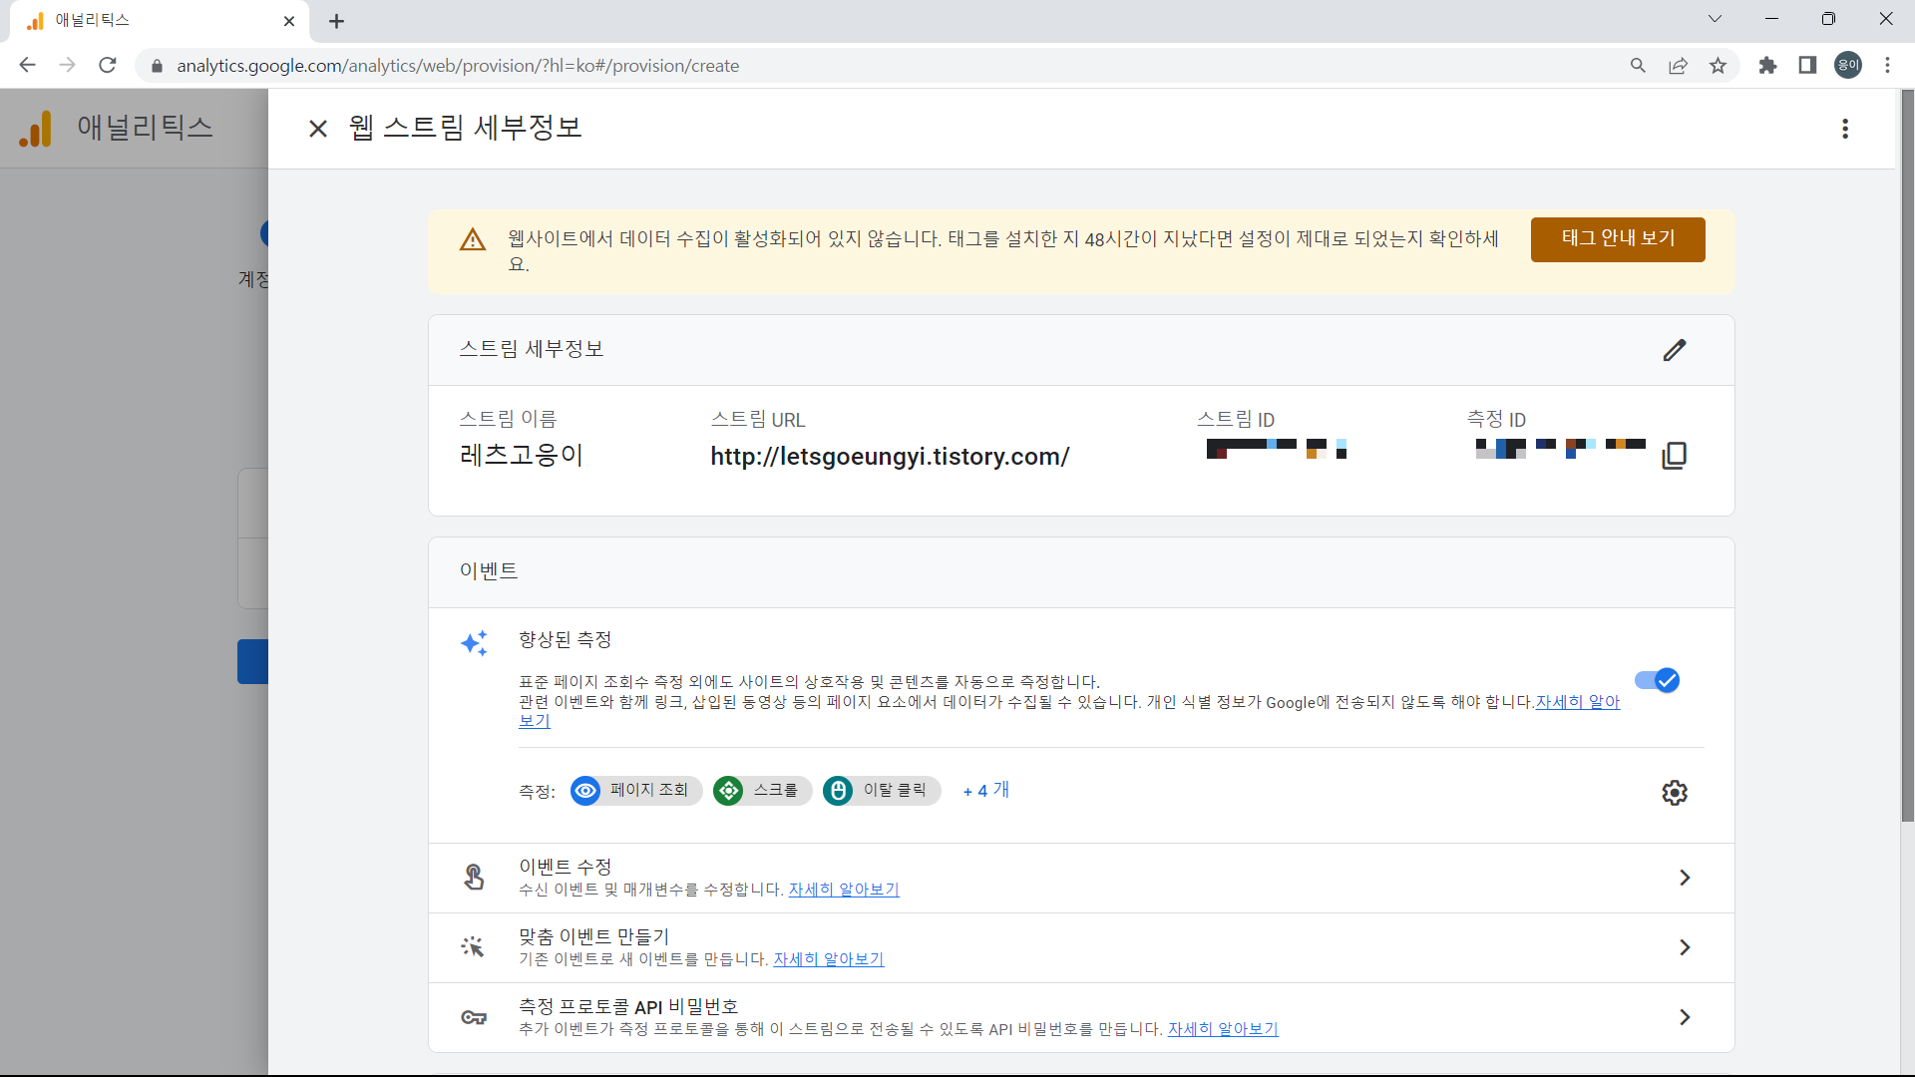The image size is (1915, 1077).
Task: Toggle the Chrome side panel
Action: click(1807, 65)
